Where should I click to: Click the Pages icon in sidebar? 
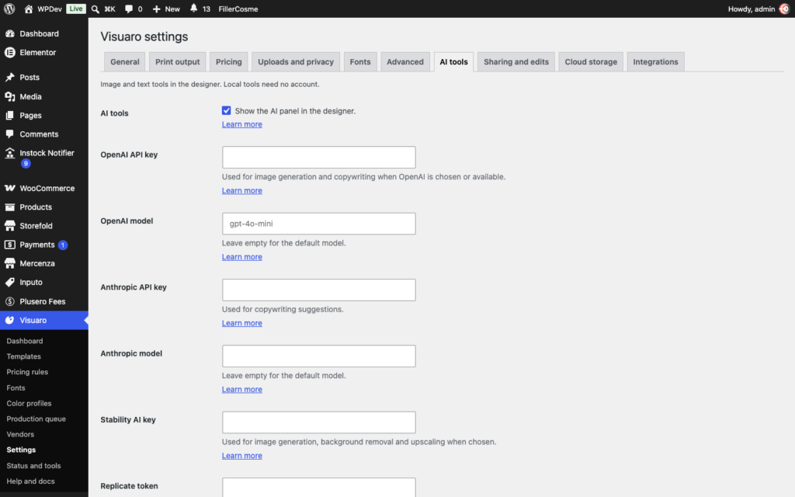tap(9, 115)
